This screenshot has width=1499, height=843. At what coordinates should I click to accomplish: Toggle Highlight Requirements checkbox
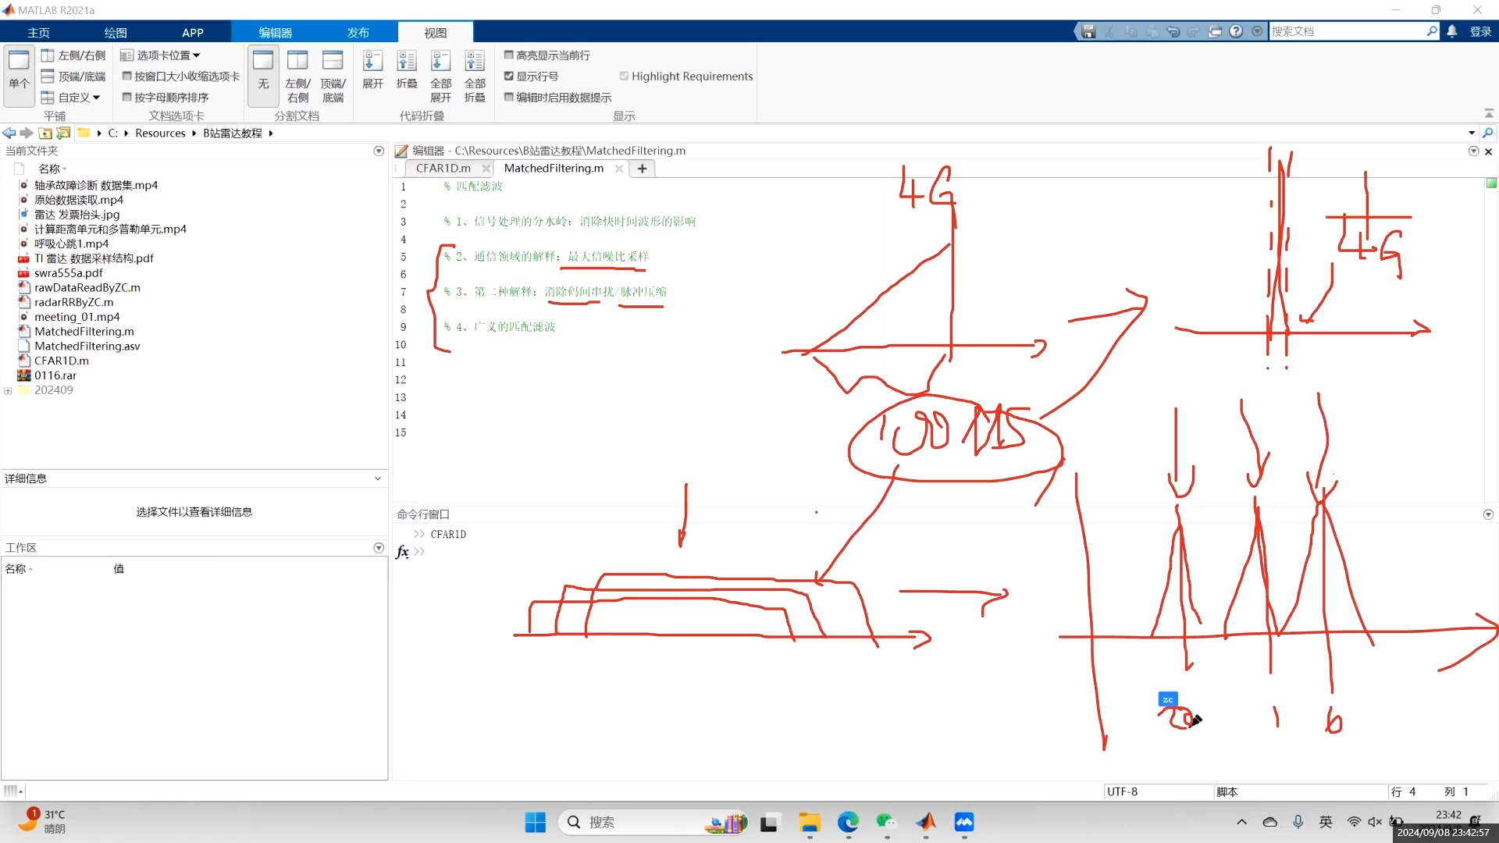(625, 76)
